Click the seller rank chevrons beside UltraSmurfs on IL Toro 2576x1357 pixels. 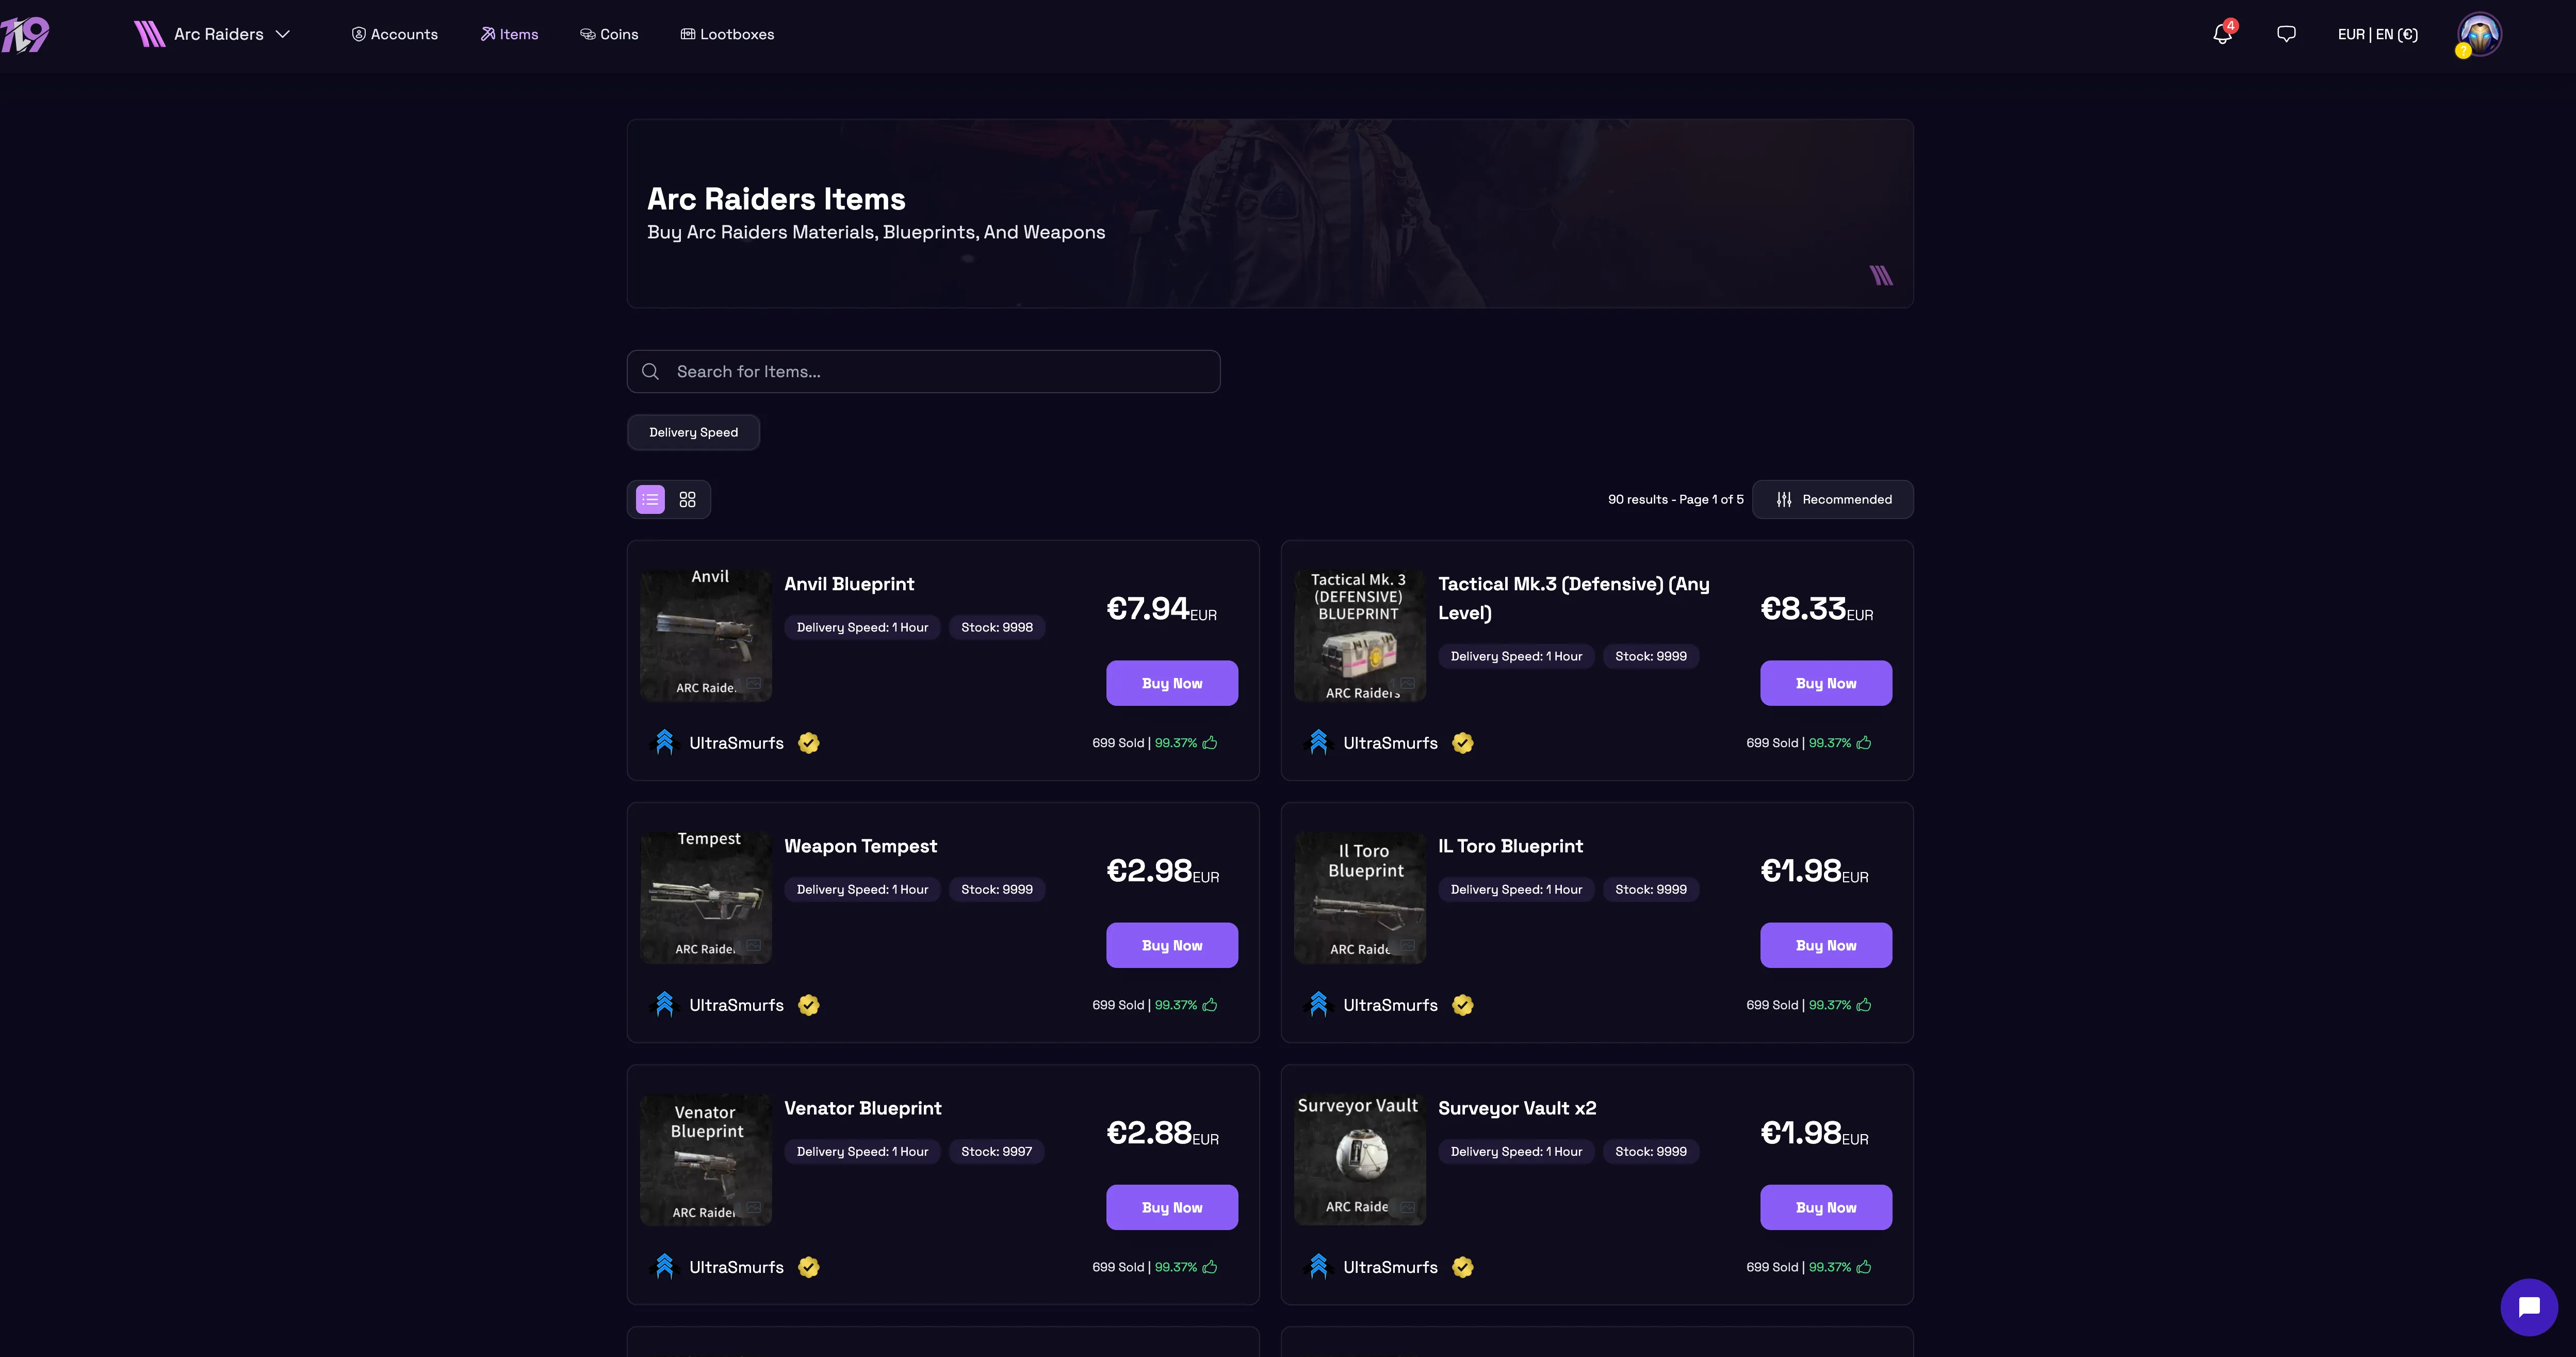point(1318,1004)
